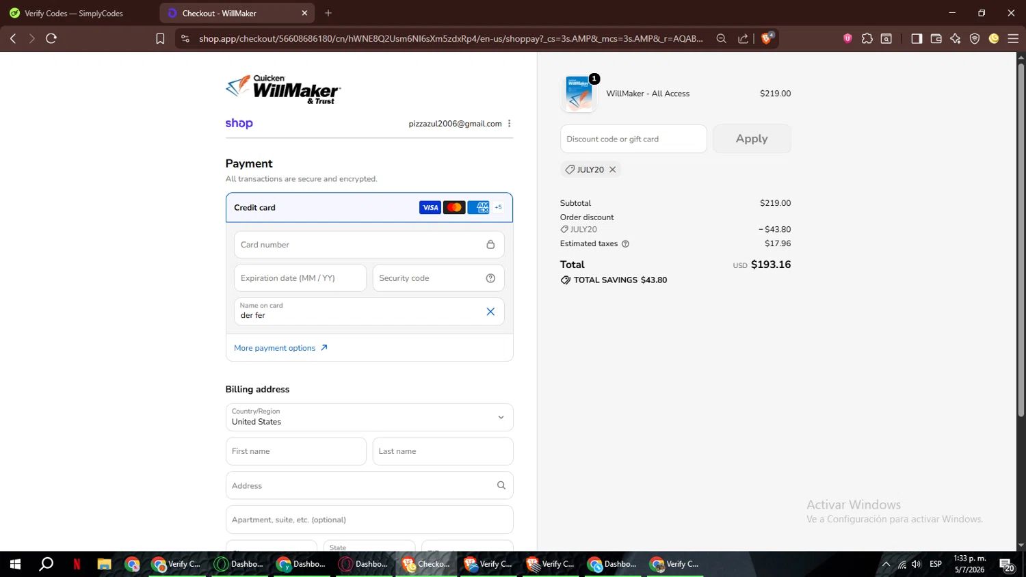The image size is (1026, 577).
Task: Clear the Name on card field with X
Action: (x=490, y=312)
